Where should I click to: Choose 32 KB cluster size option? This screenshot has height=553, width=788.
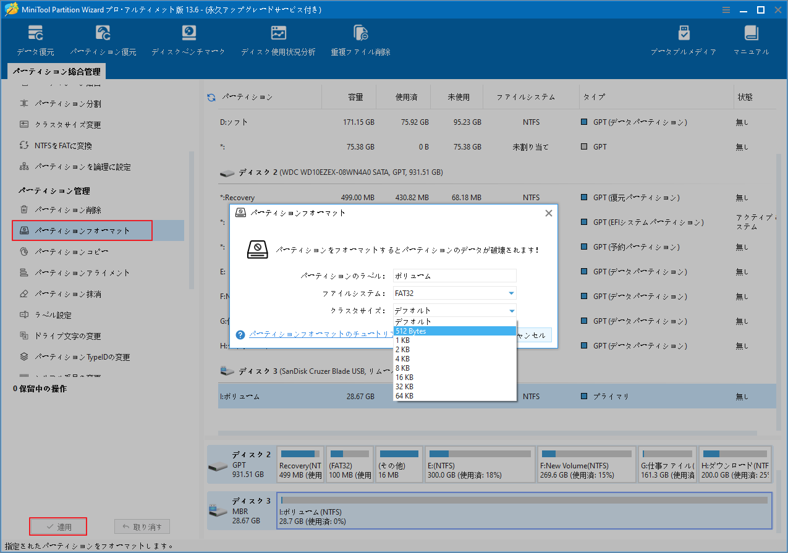(x=455, y=387)
